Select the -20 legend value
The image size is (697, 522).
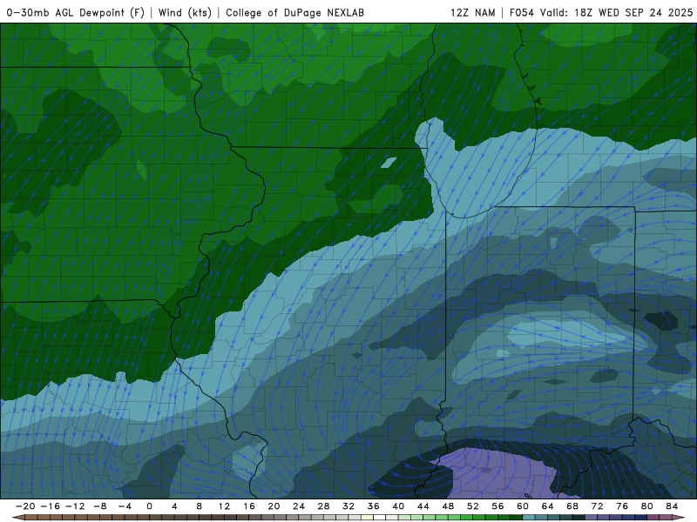[25, 506]
